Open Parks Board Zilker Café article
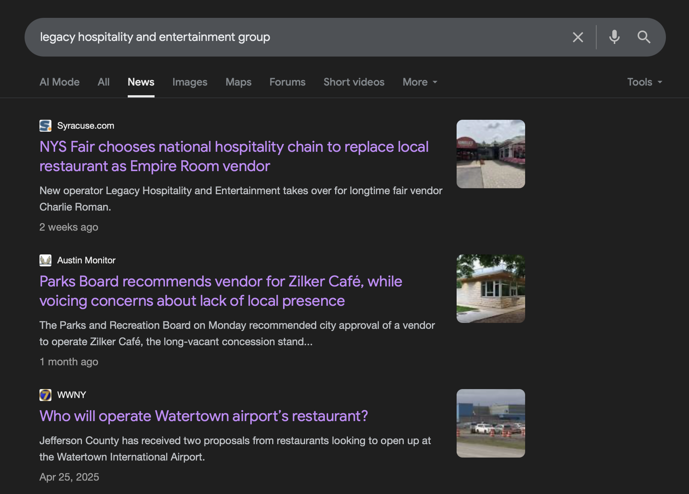This screenshot has height=494, width=689. (x=221, y=291)
